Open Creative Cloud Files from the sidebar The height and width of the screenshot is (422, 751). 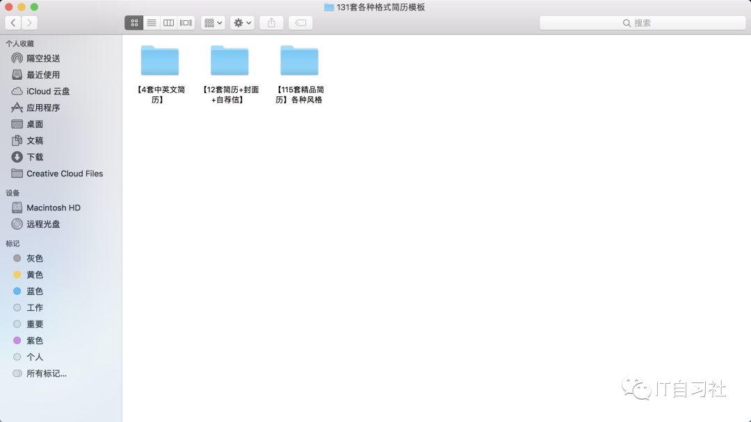[x=63, y=174]
